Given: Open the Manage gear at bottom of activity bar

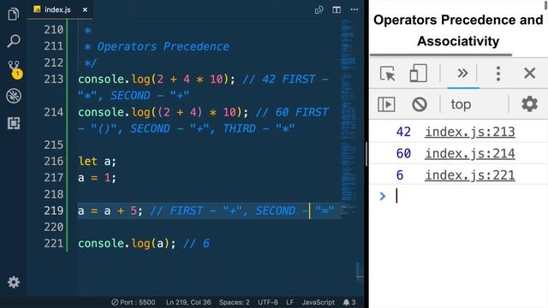Looking at the screenshot, I should coord(14,281).
